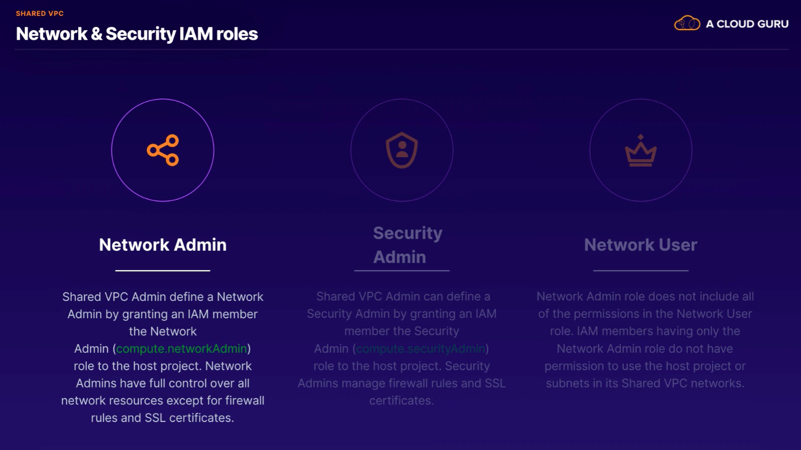This screenshot has height=450, width=801.
Task: Select the Network Admin heading
Action: point(163,245)
